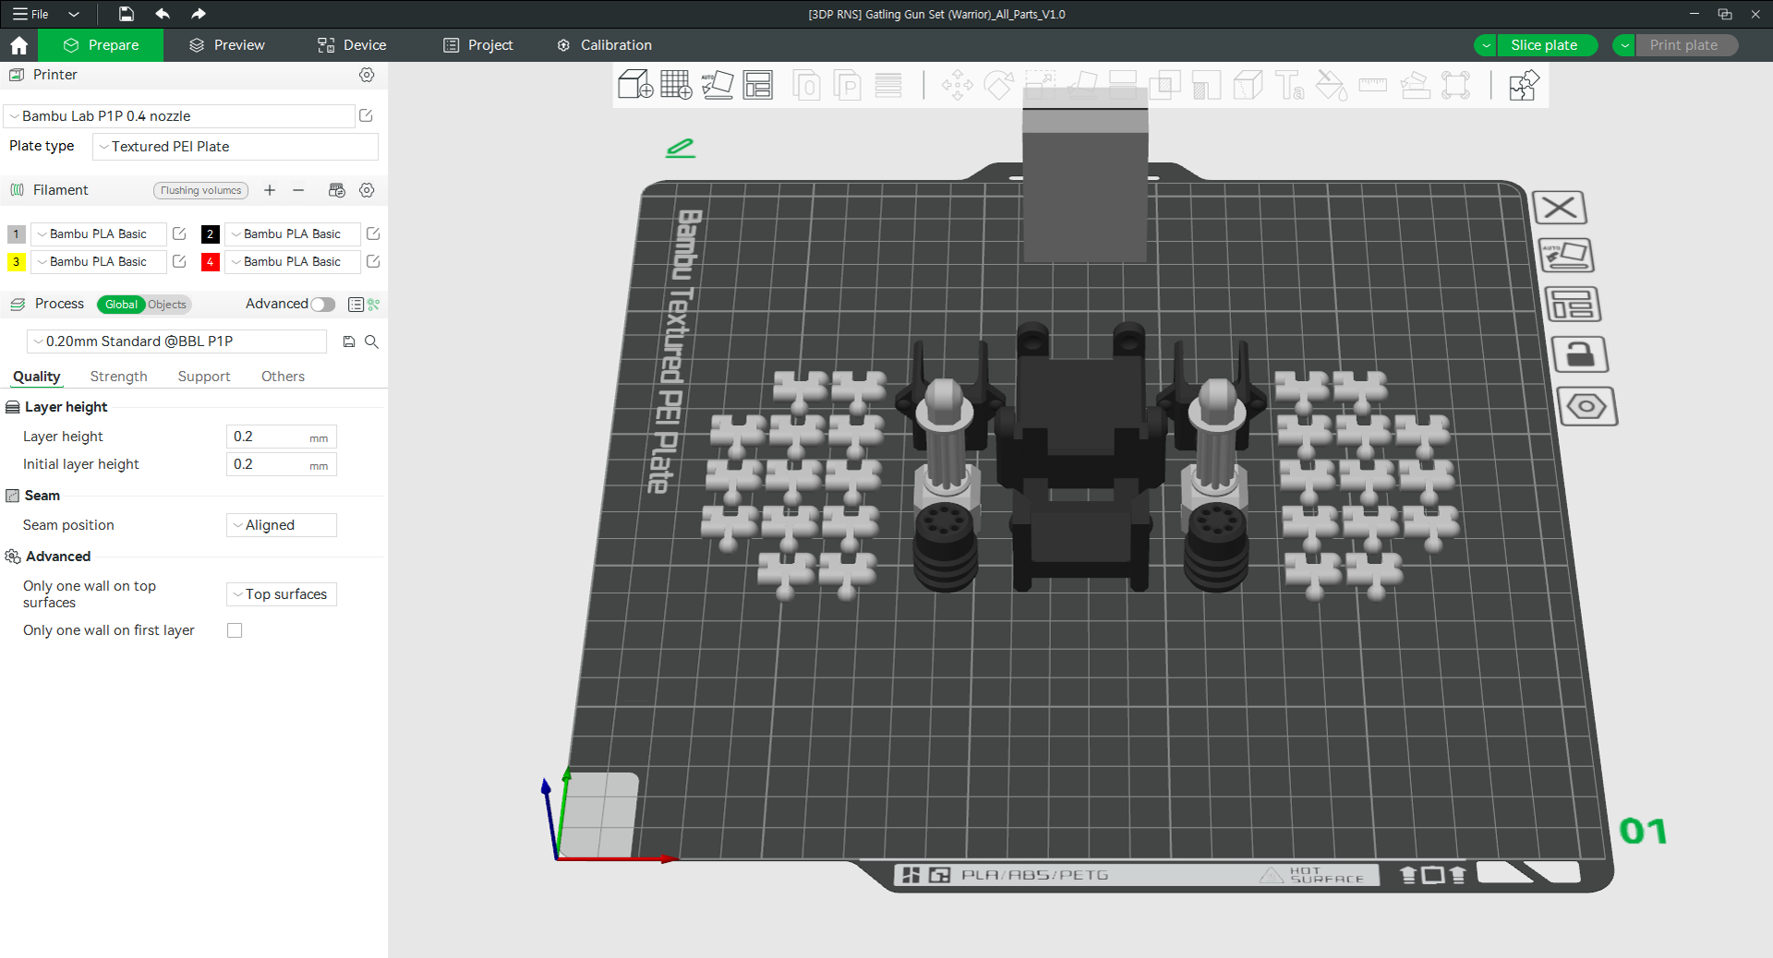Switch to the Preview tab
1773x958 pixels.
point(227,45)
